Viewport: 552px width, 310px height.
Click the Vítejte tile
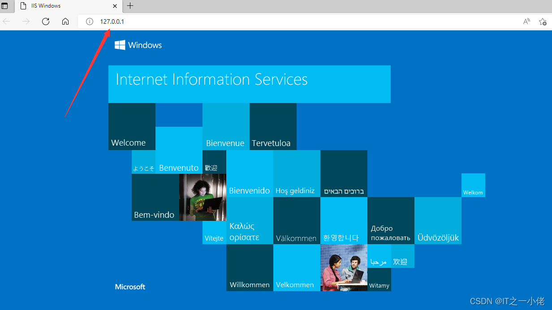pos(214,232)
